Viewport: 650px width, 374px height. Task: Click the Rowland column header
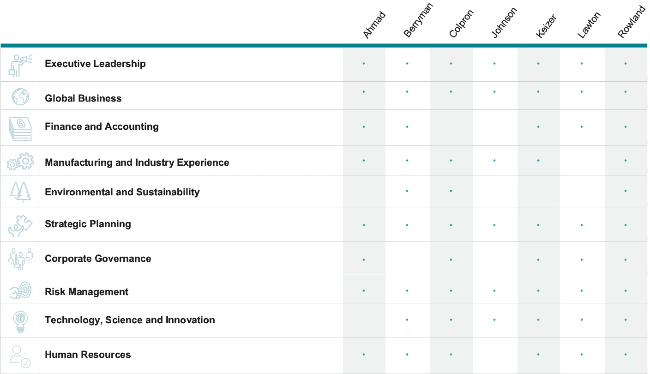coord(631,22)
